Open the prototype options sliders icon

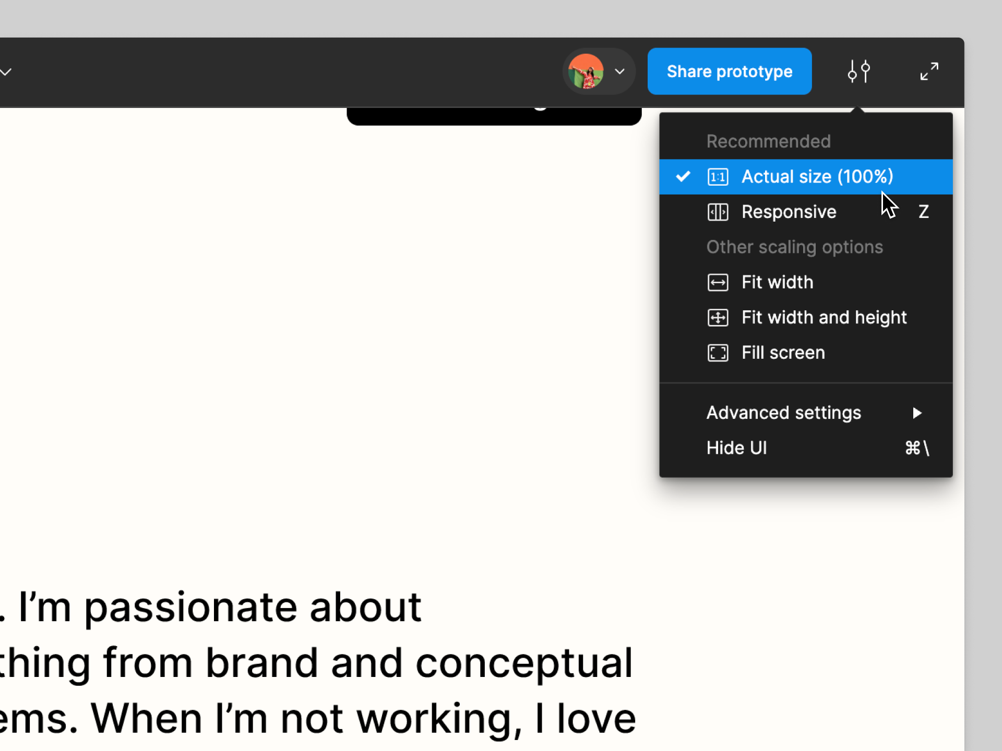(x=858, y=71)
